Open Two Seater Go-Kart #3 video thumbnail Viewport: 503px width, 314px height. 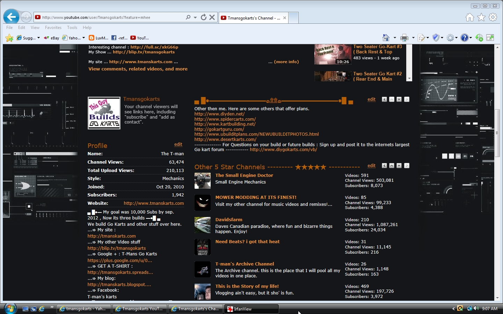[333, 54]
